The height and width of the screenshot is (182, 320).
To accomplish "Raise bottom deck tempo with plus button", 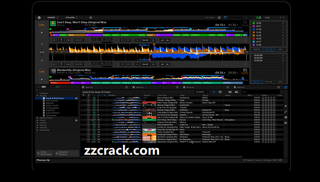I will pos(153,64).
